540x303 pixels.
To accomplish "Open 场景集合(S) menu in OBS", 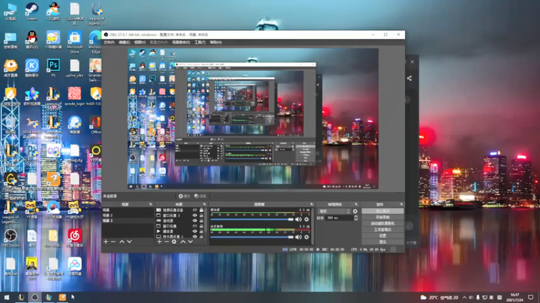I will [x=181, y=42].
